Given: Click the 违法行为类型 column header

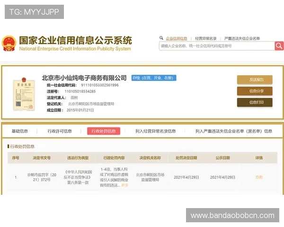Looking at the screenshot, I should tap(78, 158).
